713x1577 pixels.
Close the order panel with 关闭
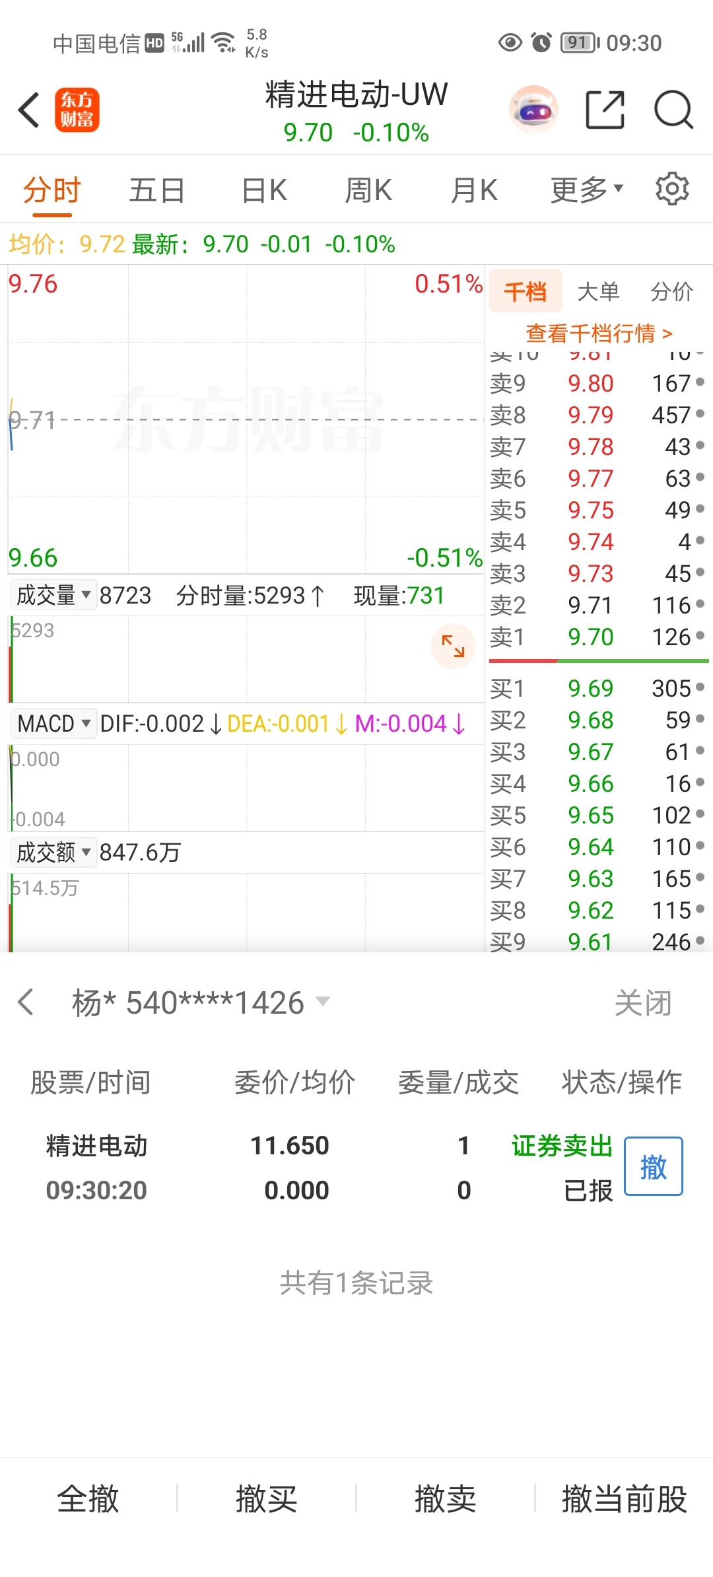point(643,1002)
